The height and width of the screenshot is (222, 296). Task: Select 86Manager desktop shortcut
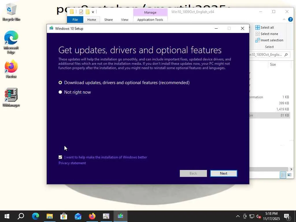[x=11, y=97]
